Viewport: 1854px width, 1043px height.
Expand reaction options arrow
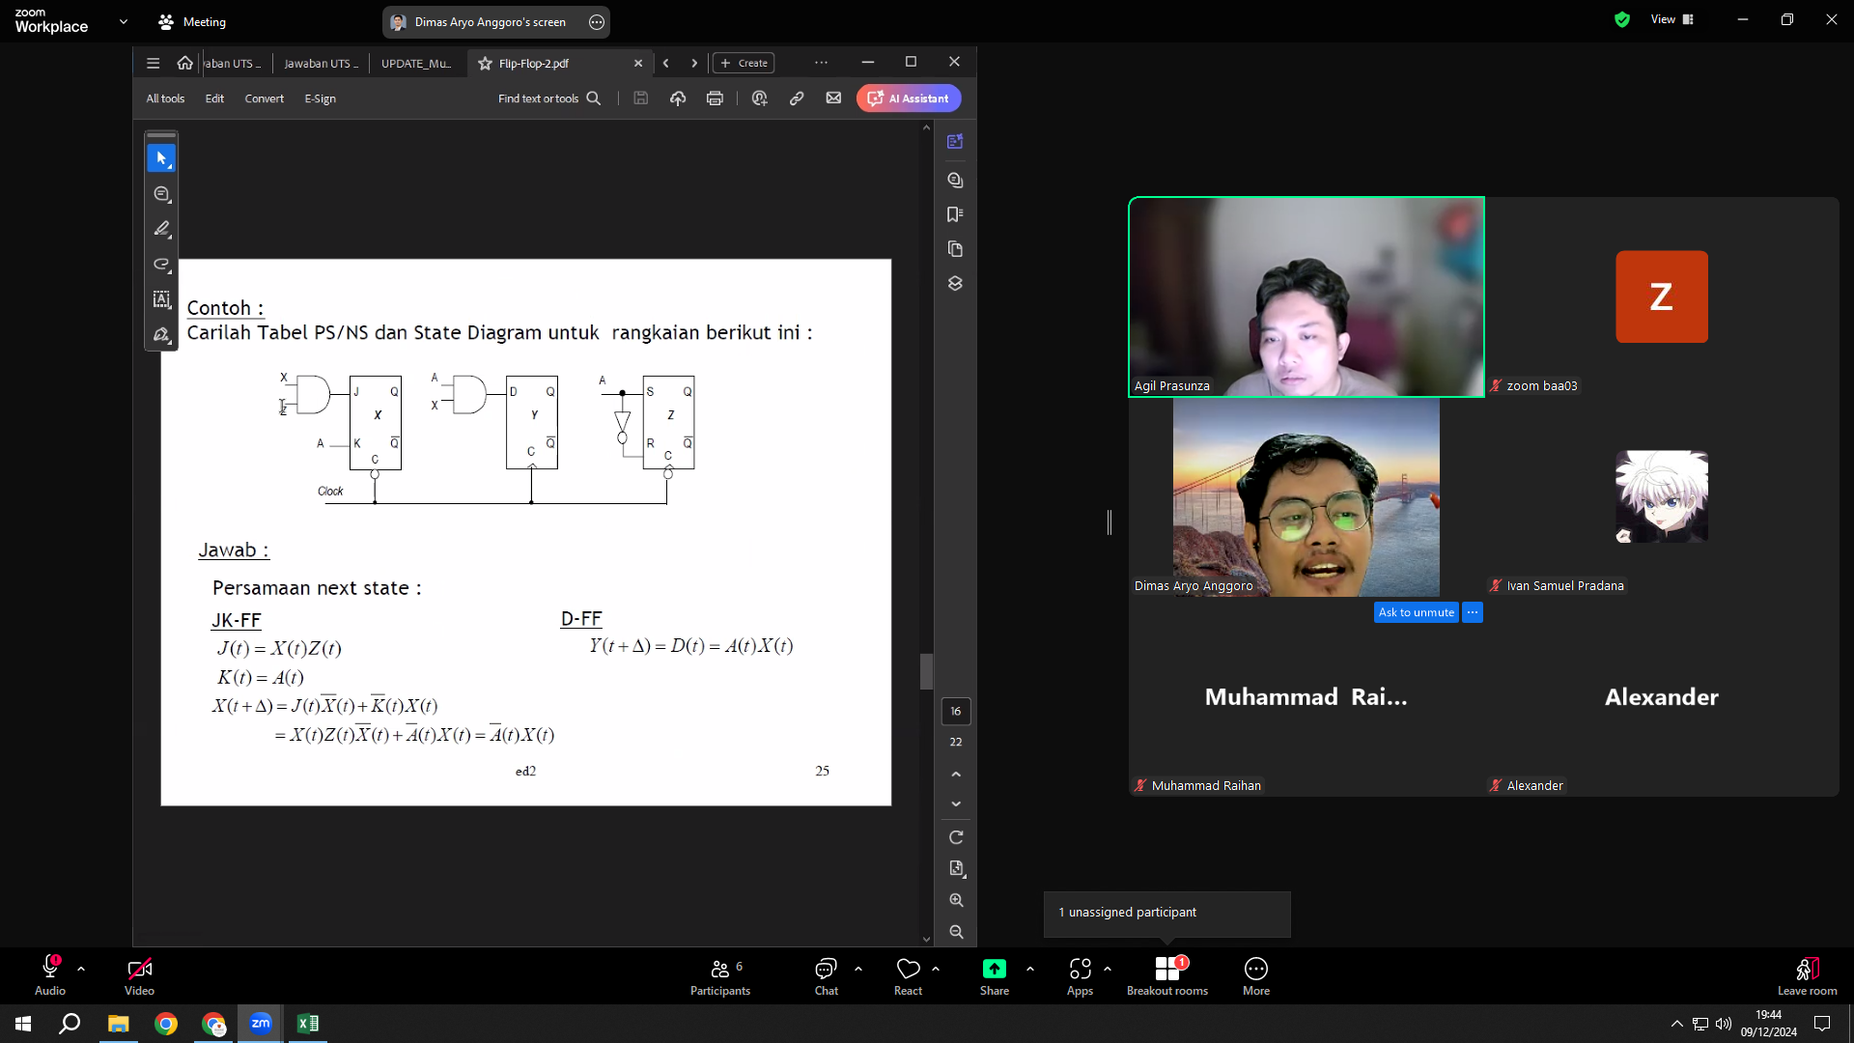(936, 968)
